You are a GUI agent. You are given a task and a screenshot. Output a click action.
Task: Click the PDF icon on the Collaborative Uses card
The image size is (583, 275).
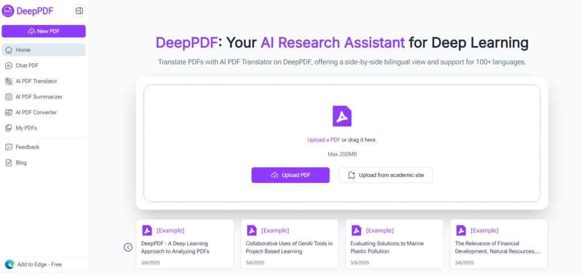[x=252, y=231]
